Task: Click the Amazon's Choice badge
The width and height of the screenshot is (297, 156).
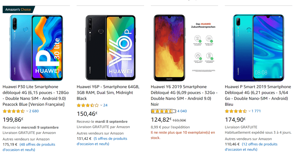Action: pyautogui.click(x=18, y=10)
